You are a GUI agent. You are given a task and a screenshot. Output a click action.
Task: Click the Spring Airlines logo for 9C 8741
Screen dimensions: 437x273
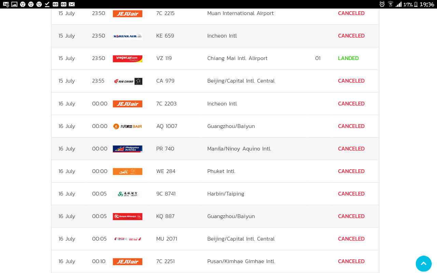click(x=127, y=194)
